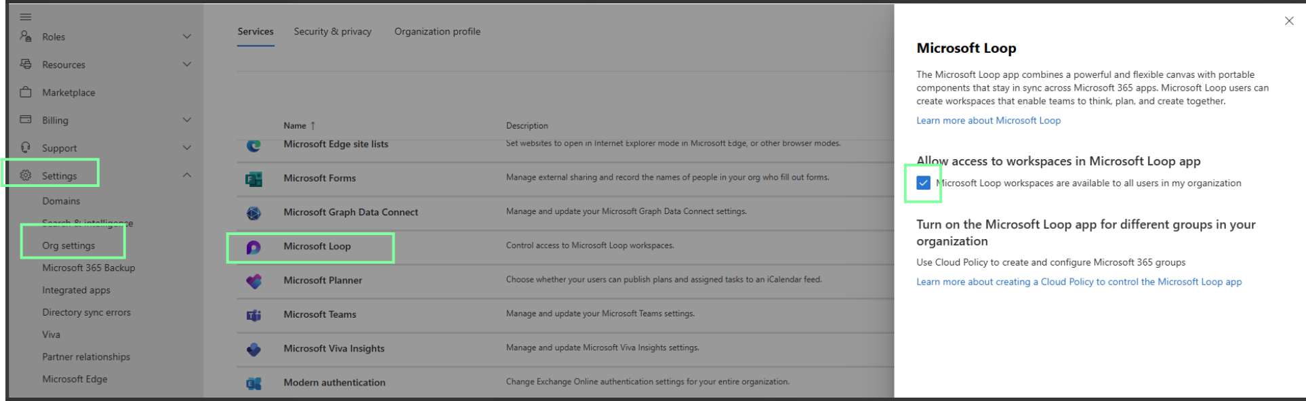The width and height of the screenshot is (1306, 401).
Task: Open the Microsoft Viva Insights service
Action: [333, 348]
